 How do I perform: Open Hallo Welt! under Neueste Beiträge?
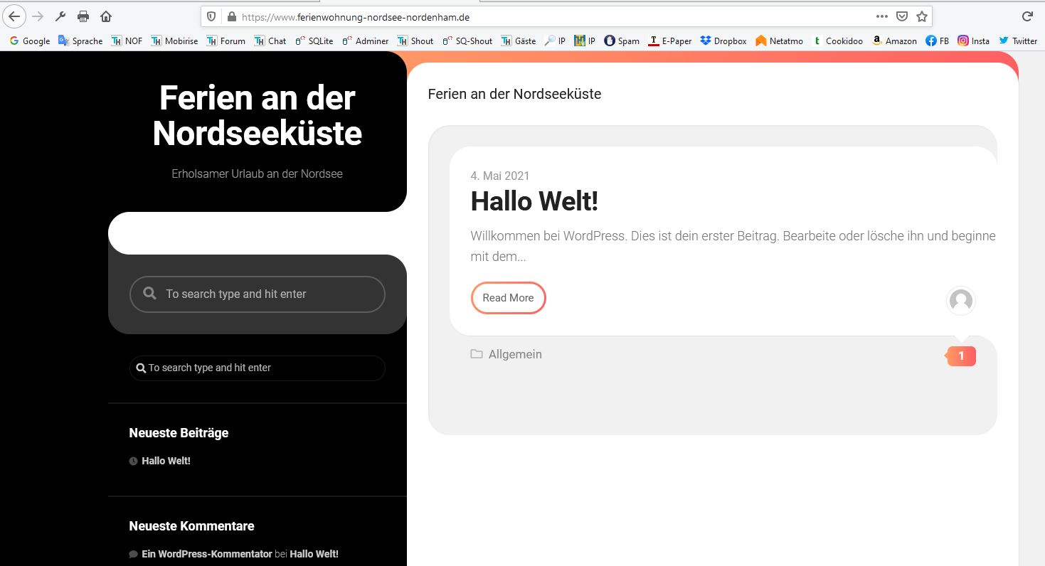point(166,461)
